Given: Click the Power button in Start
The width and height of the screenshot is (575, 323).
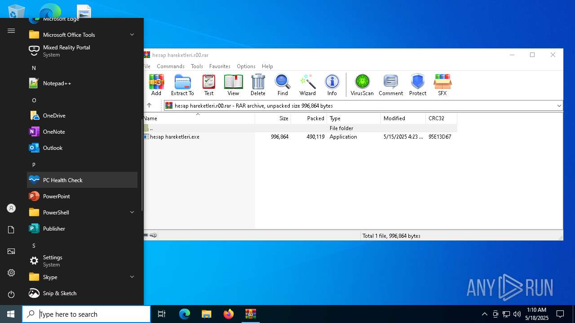Looking at the screenshot, I should 11,294.
